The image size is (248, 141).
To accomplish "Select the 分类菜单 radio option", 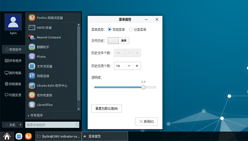I will (x=131, y=30).
